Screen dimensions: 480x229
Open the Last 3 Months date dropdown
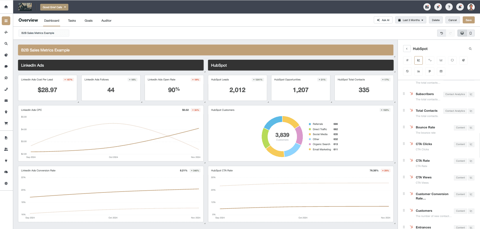pyautogui.click(x=410, y=20)
